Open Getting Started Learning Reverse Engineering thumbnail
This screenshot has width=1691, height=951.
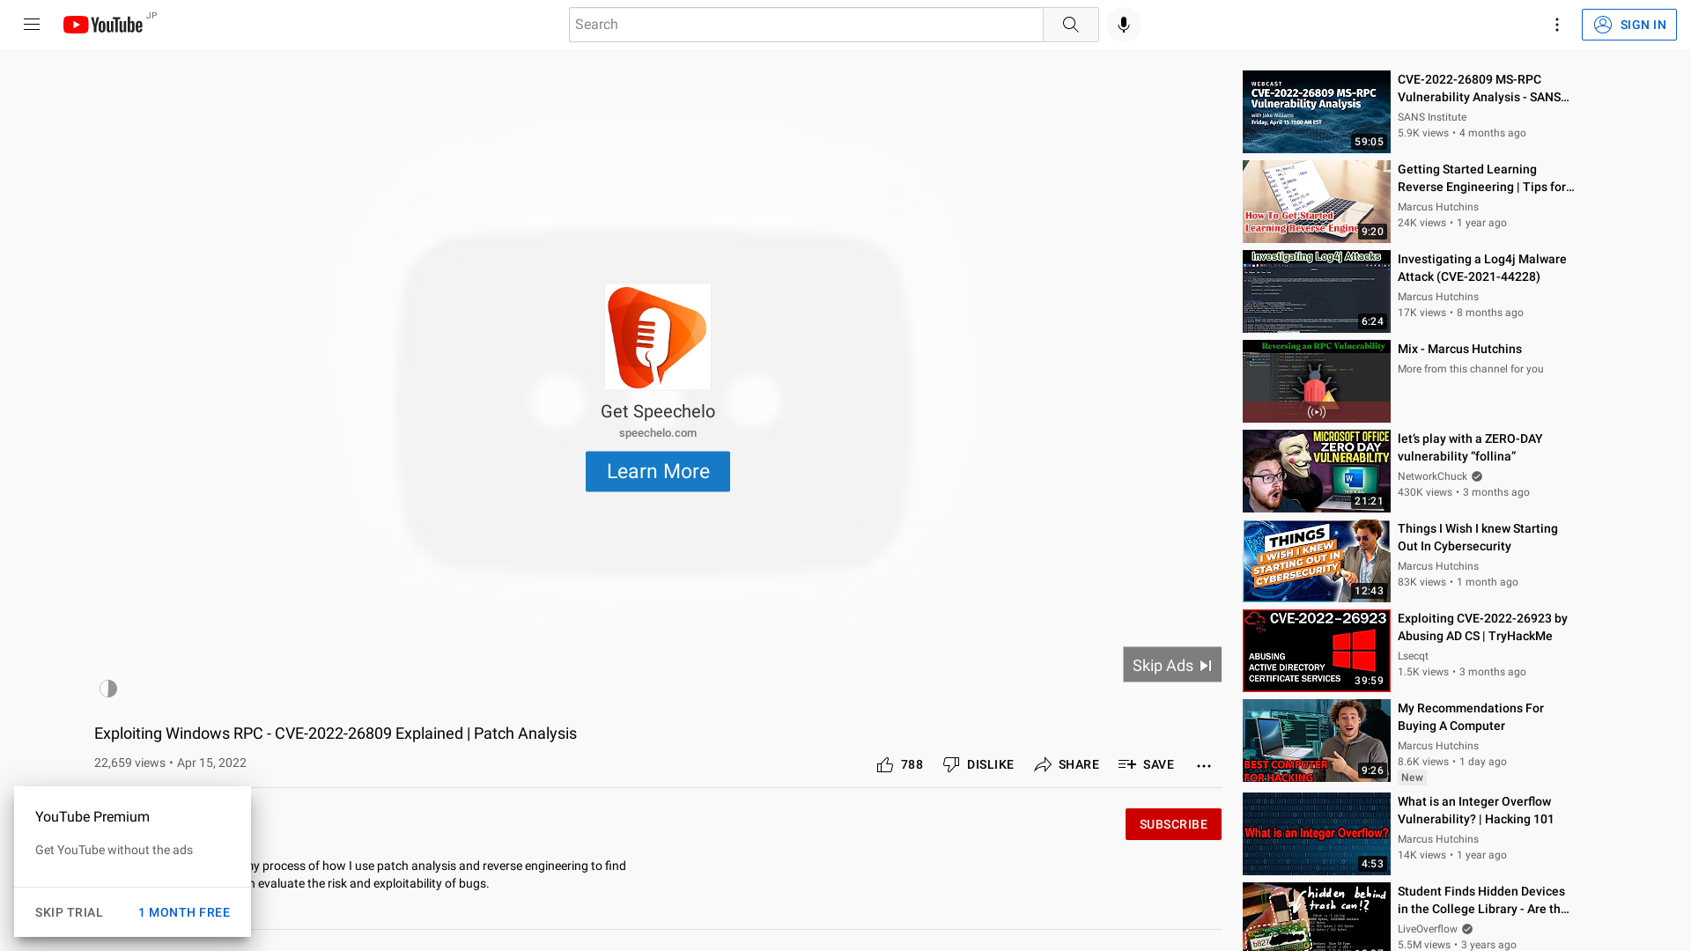point(1317,202)
